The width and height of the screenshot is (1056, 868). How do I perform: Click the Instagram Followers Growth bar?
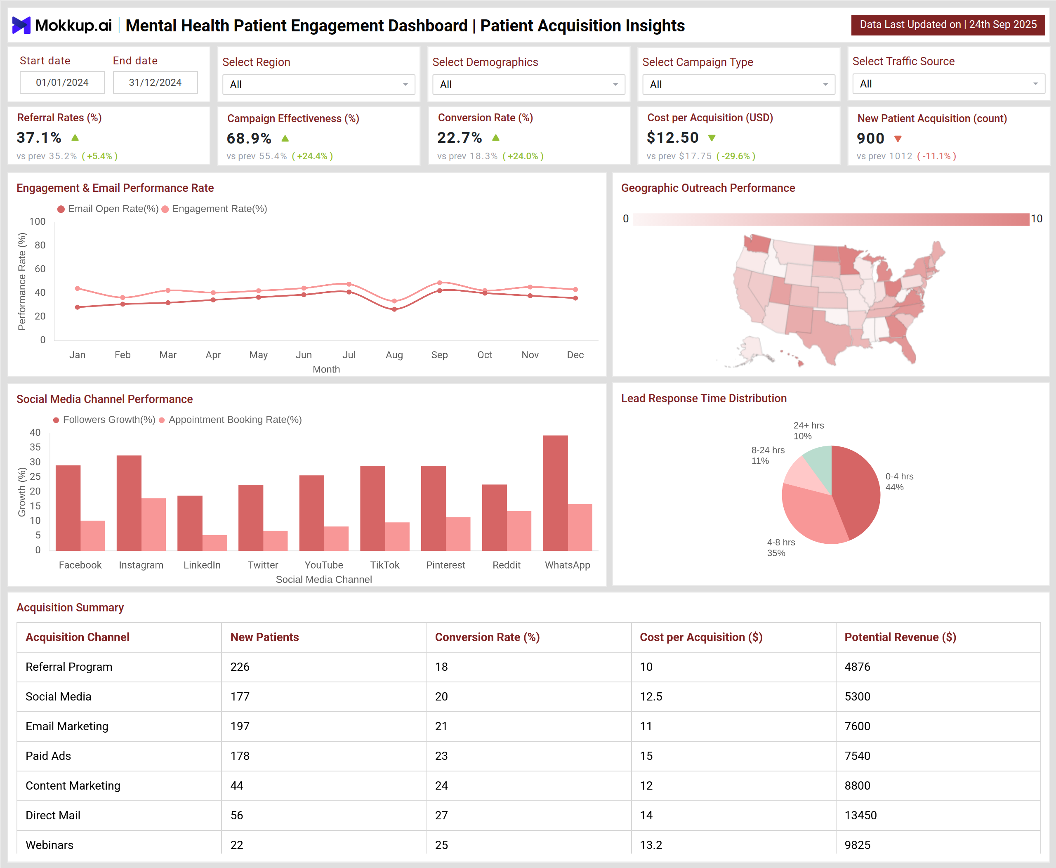point(129,503)
